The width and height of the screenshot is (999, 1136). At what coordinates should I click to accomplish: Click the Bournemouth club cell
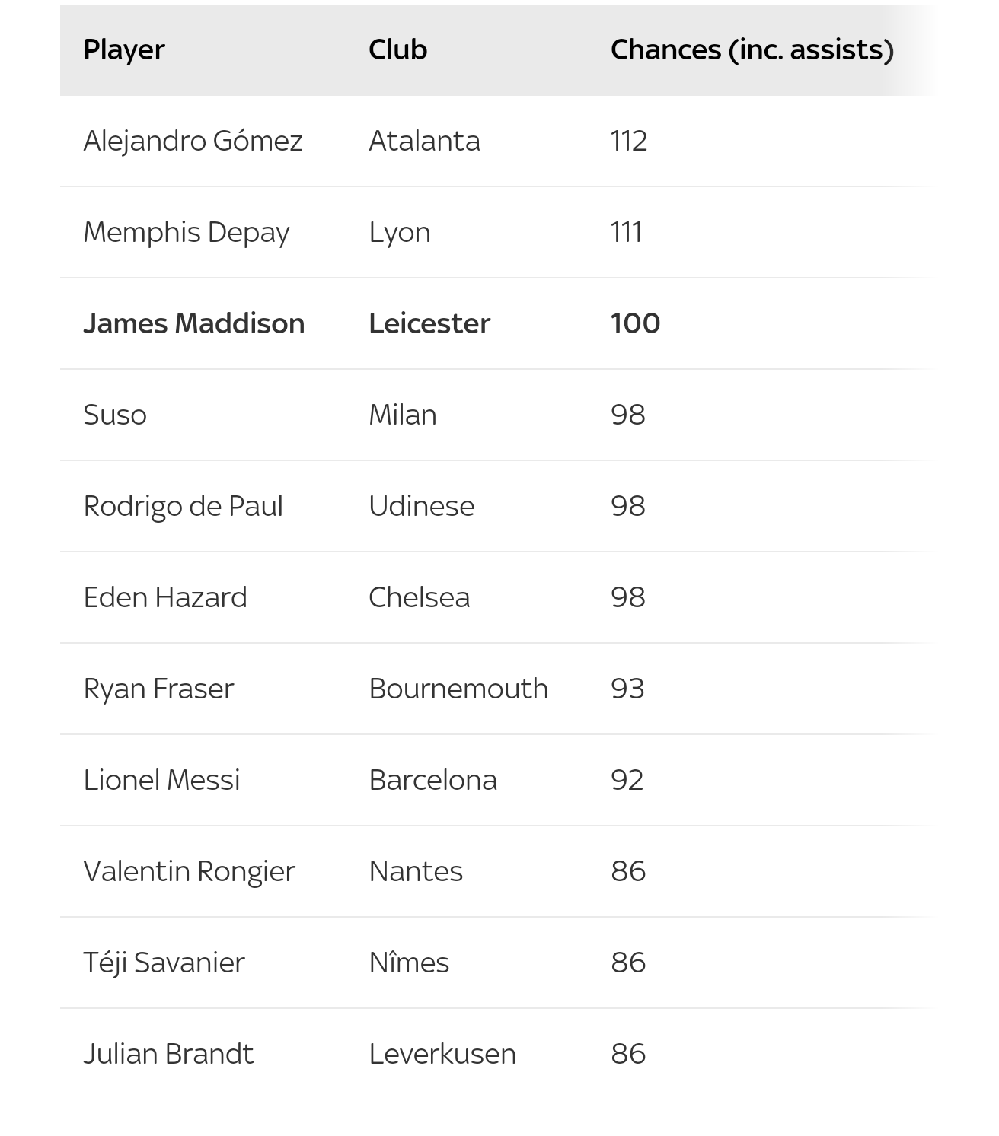point(458,689)
